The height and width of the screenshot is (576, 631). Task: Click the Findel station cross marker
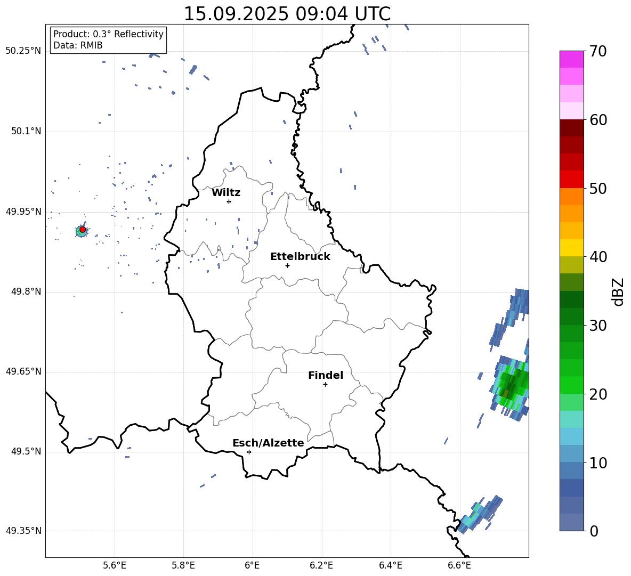click(325, 384)
